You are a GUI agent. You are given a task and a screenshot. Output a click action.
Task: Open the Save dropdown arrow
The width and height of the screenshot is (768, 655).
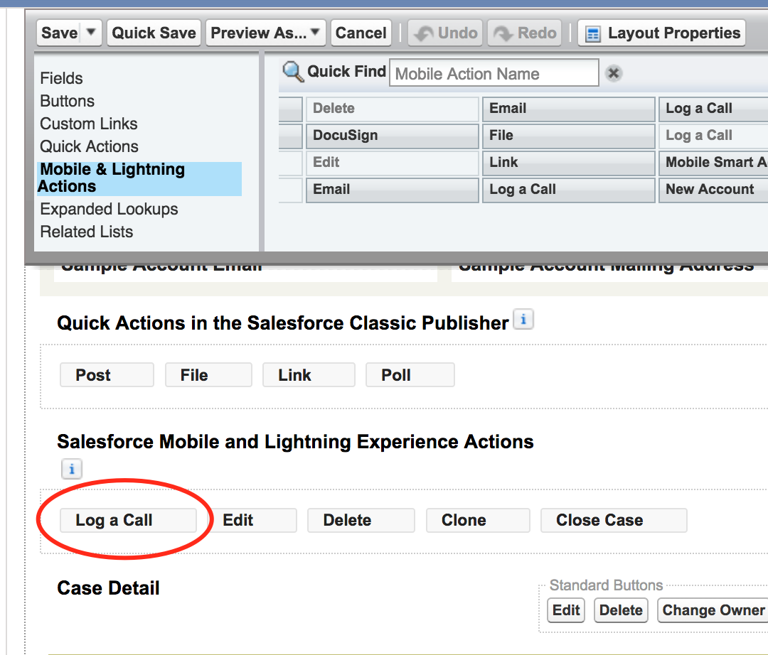coord(90,32)
